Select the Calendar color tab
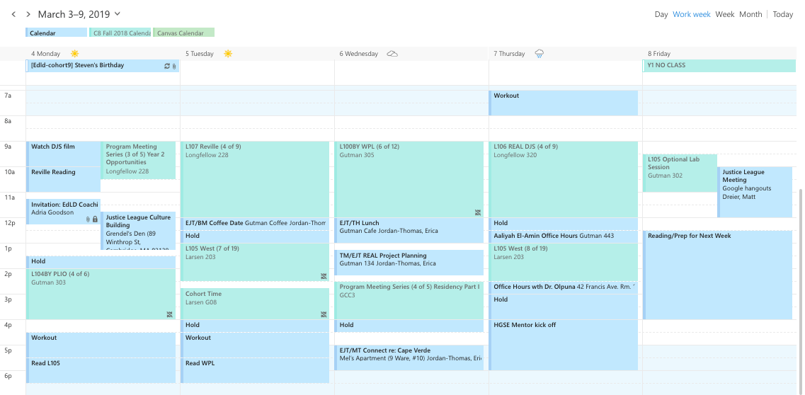The height and width of the screenshot is (395, 805). pos(56,33)
